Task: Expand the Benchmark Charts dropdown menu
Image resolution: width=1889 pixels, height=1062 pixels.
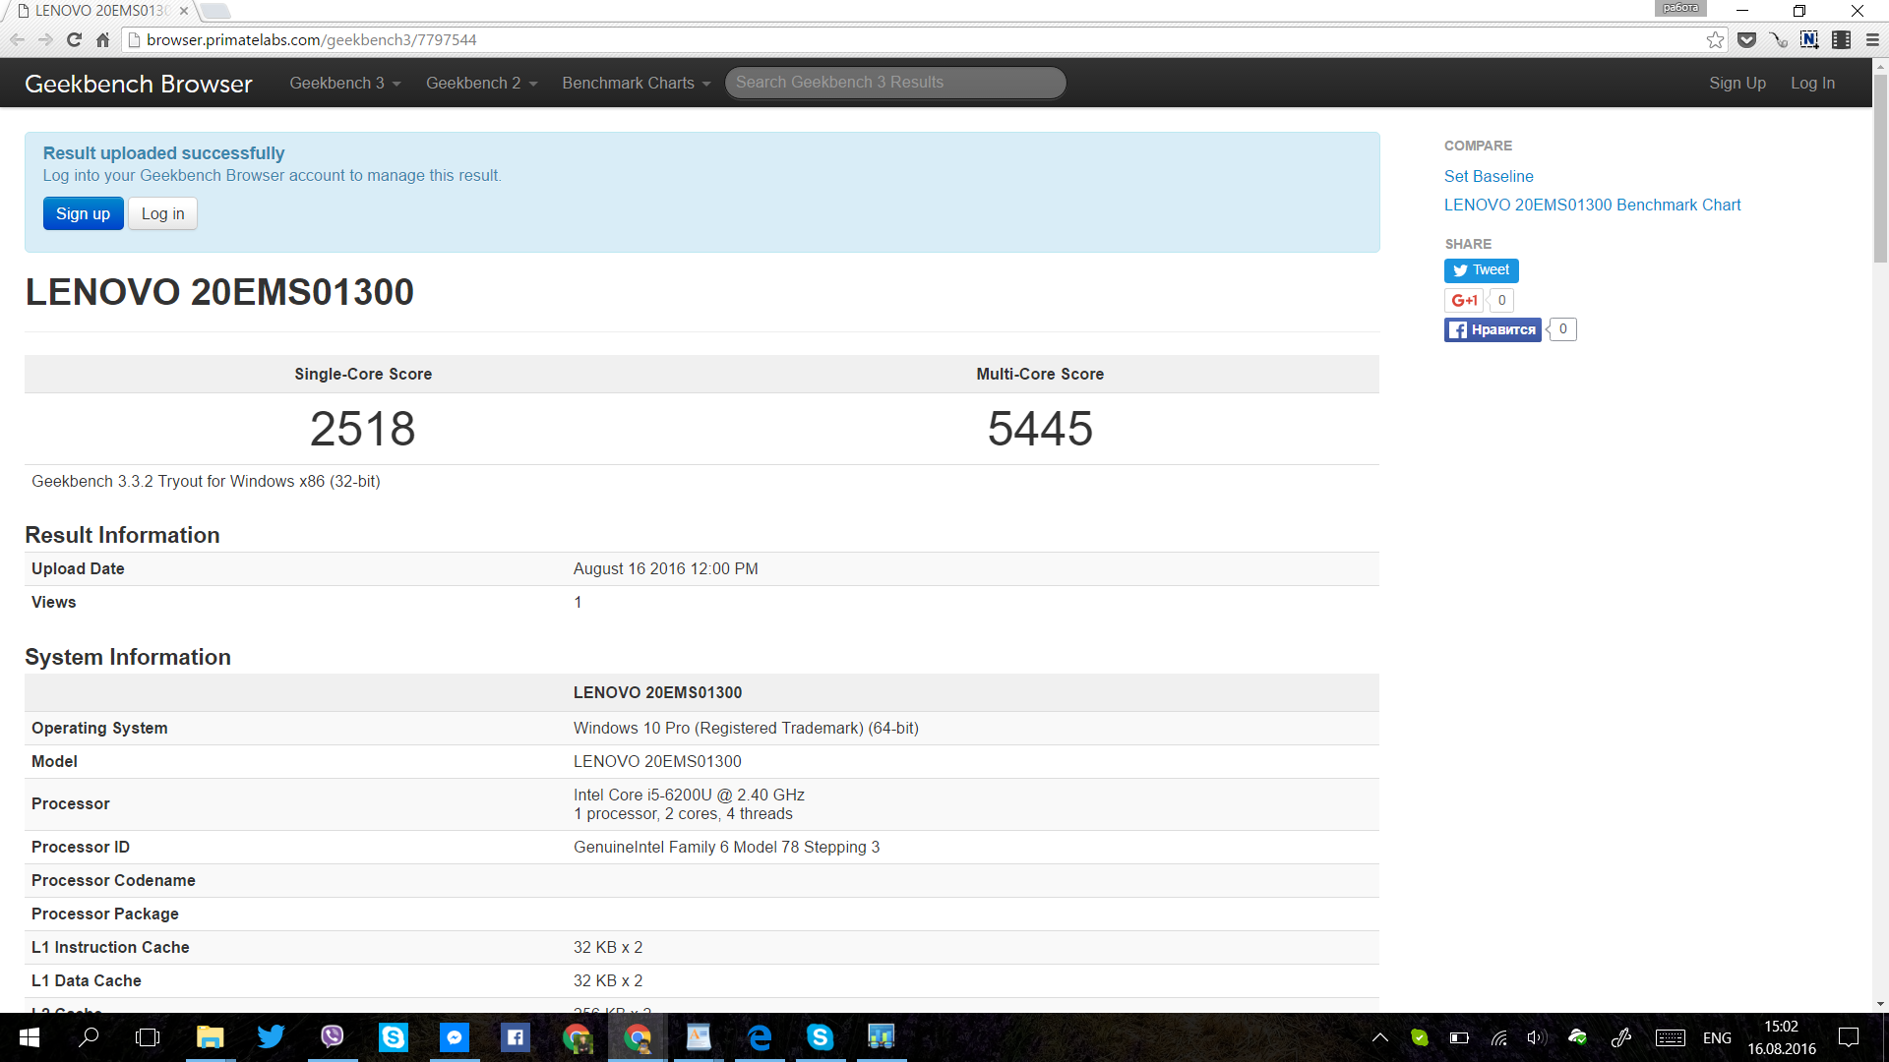Action: (636, 84)
